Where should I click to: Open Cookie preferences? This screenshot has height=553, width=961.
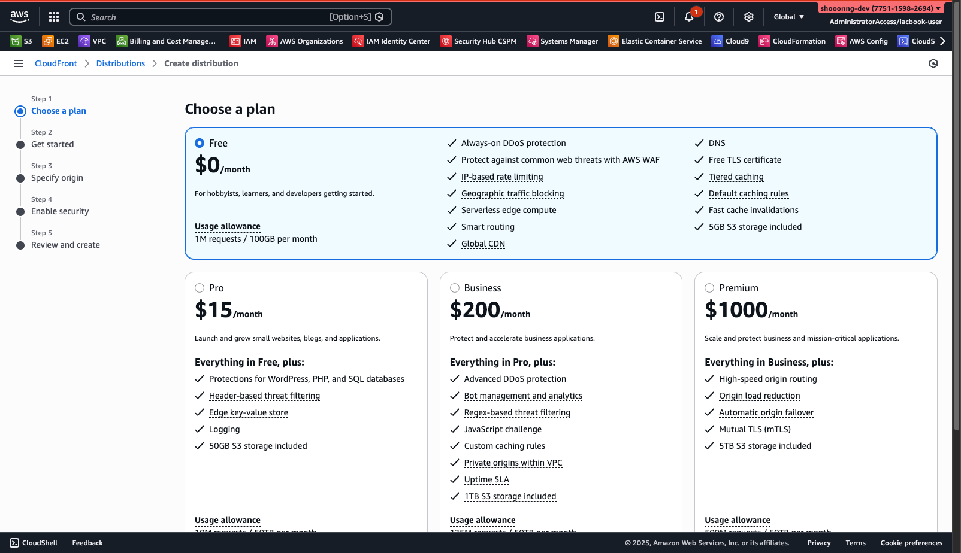point(911,543)
